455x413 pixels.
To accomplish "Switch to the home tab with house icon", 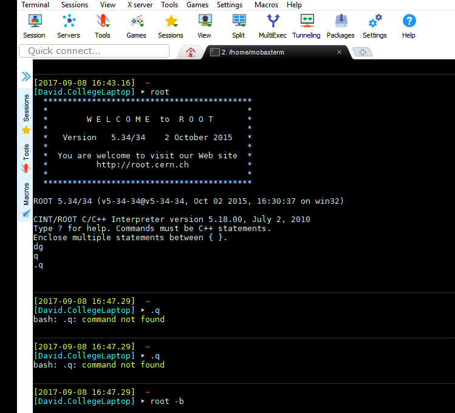I will click(191, 52).
